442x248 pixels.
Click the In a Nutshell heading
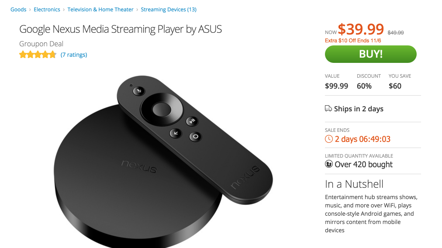tap(354, 184)
